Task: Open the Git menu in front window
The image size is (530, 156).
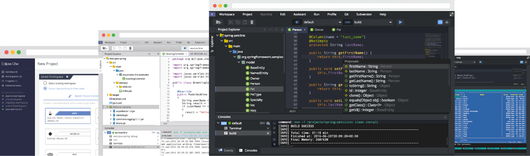Action: click(x=346, y=14)
